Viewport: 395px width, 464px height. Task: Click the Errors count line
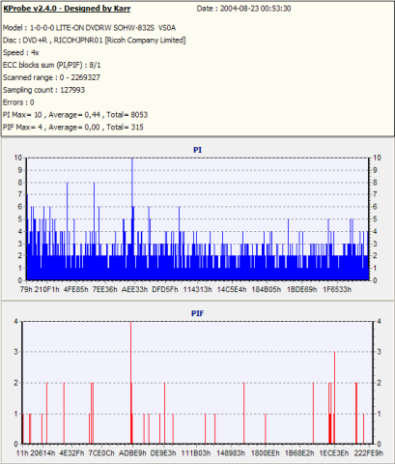point(18,102)
